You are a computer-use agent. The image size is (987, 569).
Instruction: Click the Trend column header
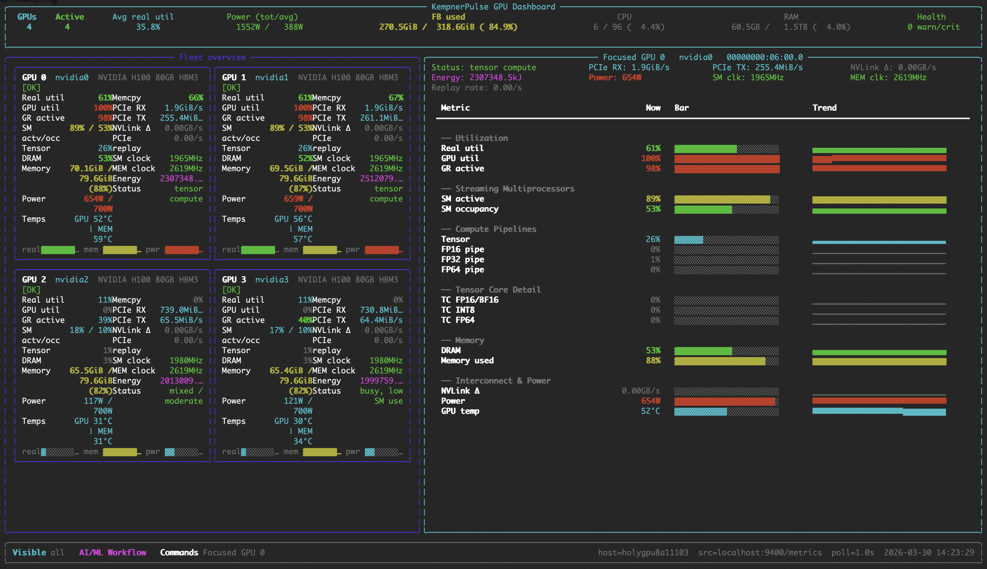(x=824, y=108)
